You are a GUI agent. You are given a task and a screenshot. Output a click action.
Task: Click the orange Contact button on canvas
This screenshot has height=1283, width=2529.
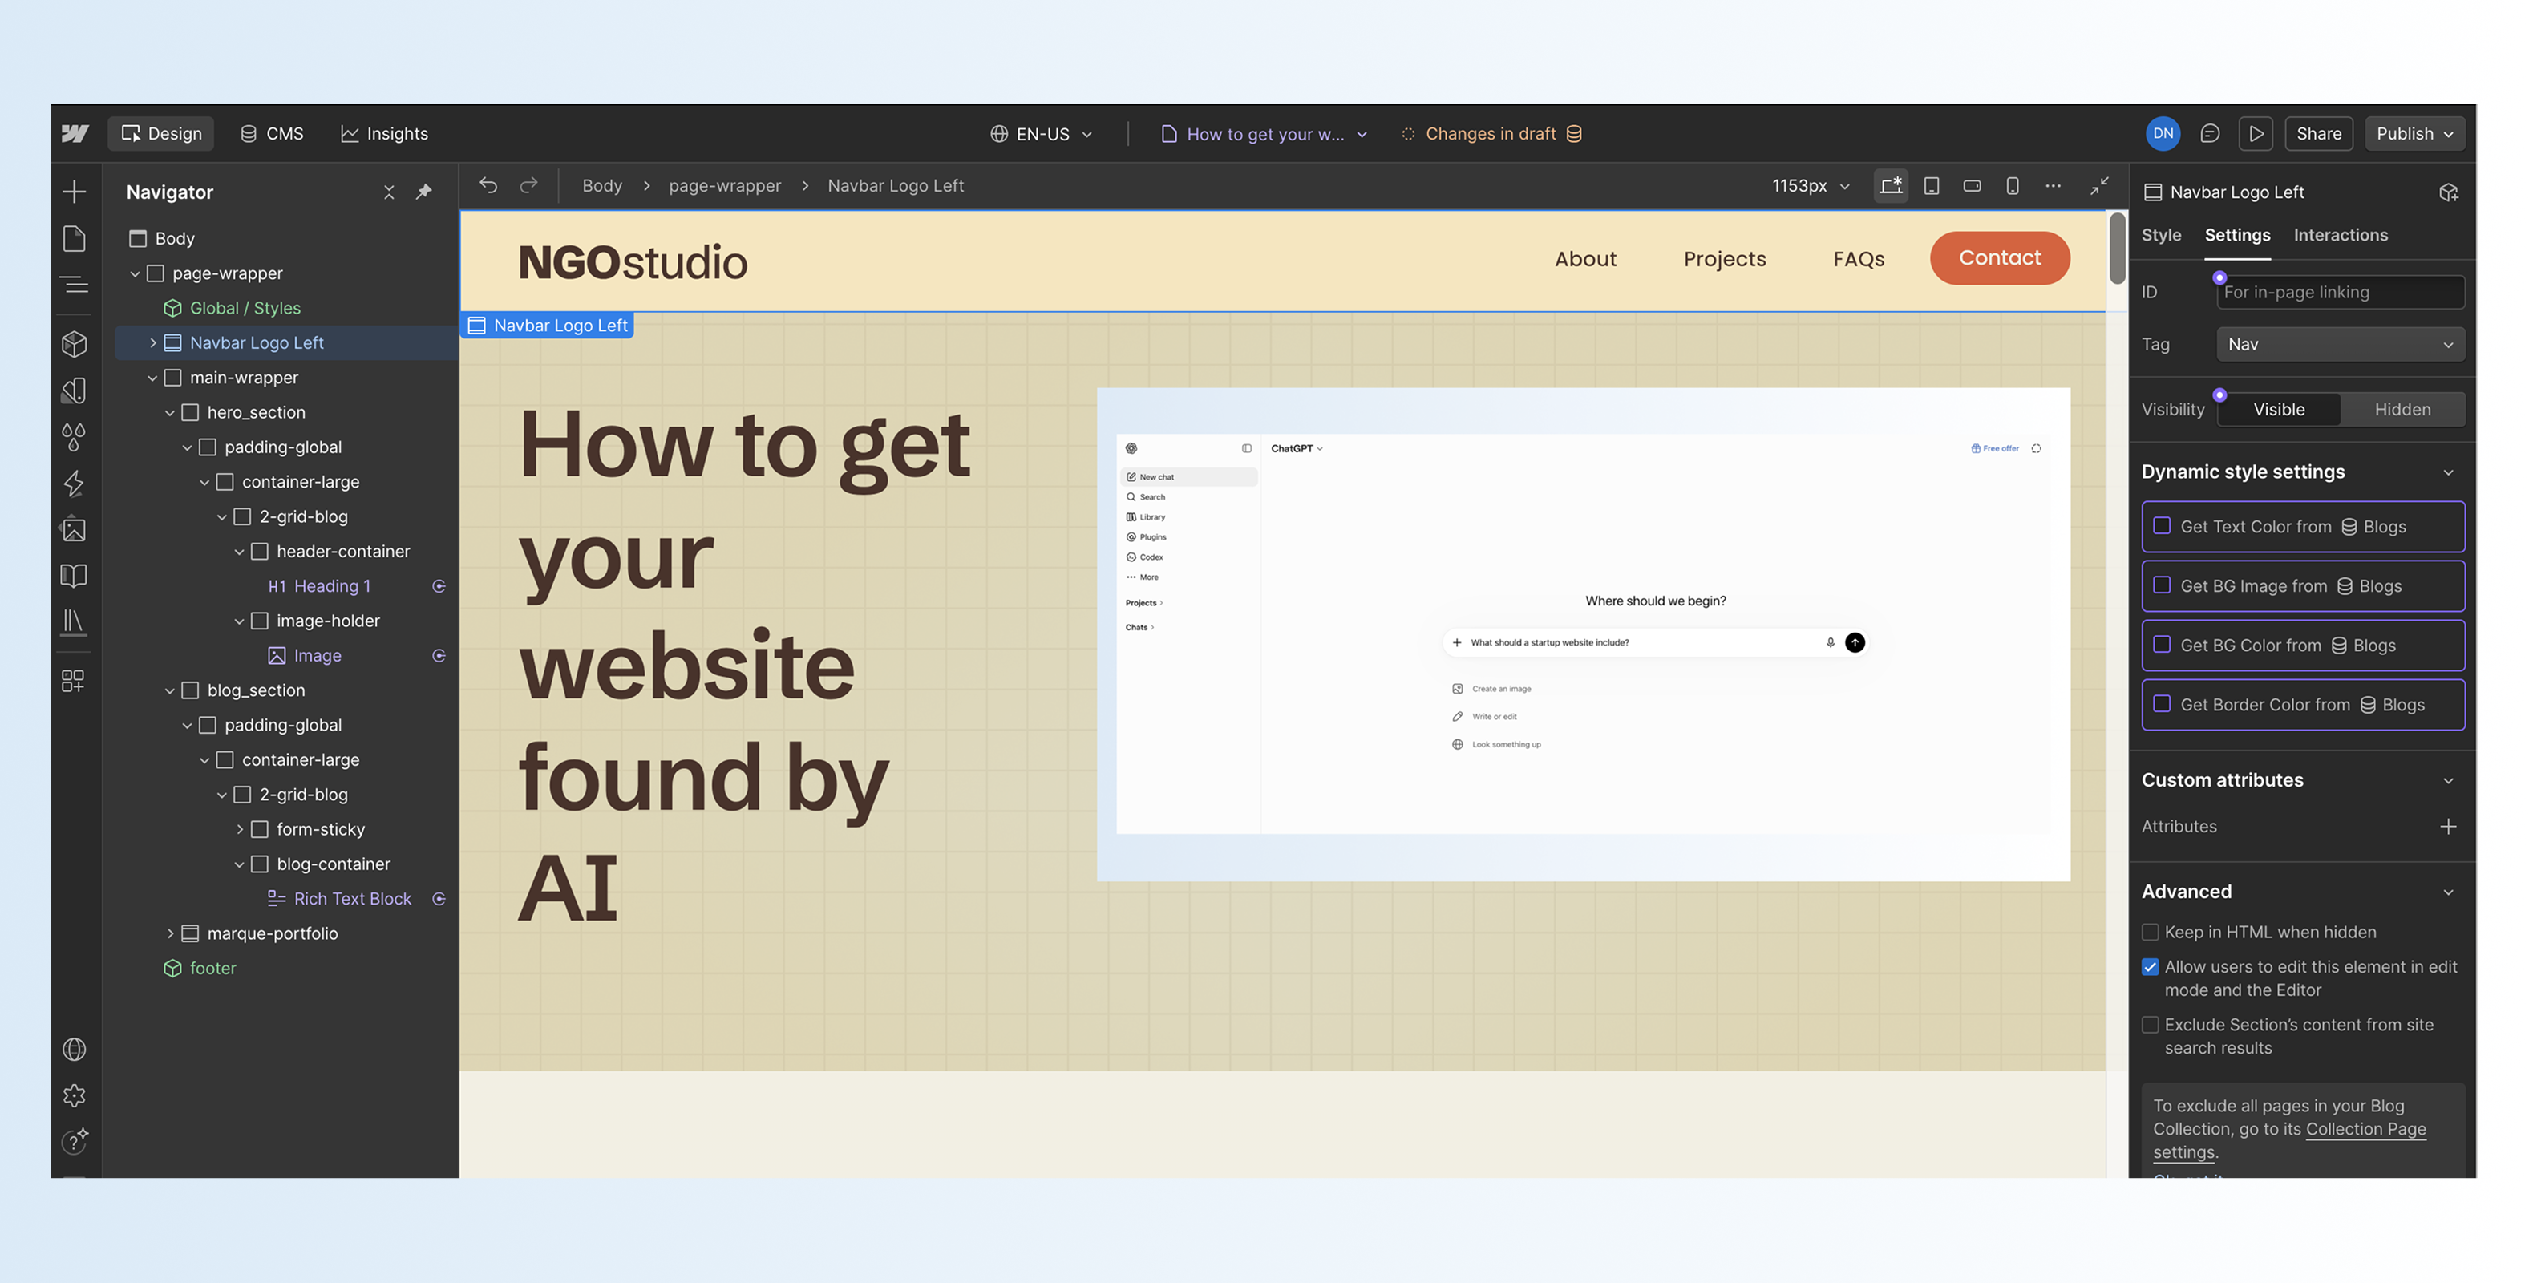click(2000, 258)
